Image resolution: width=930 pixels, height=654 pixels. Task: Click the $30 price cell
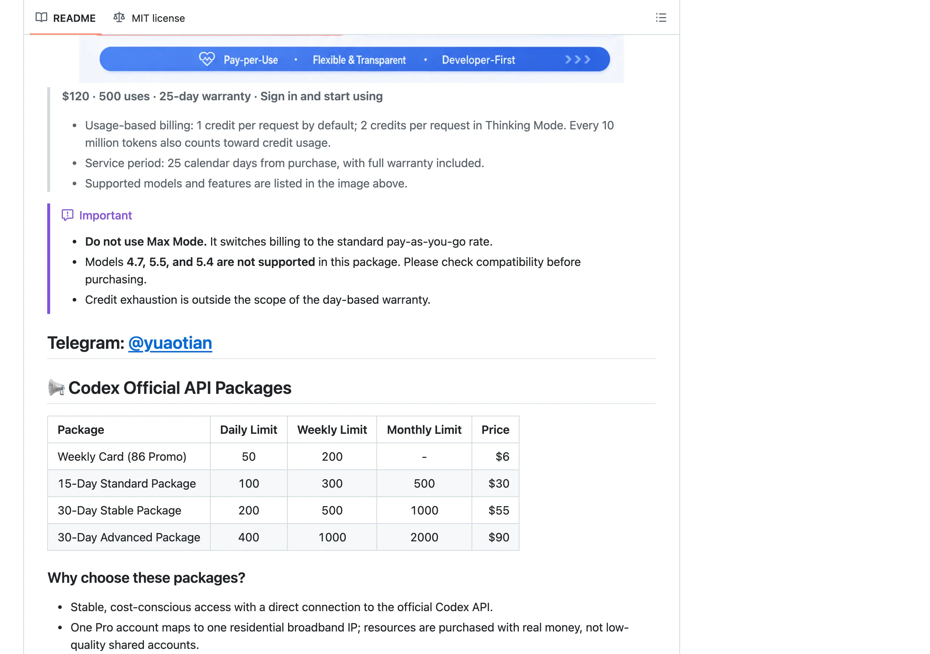496,483
